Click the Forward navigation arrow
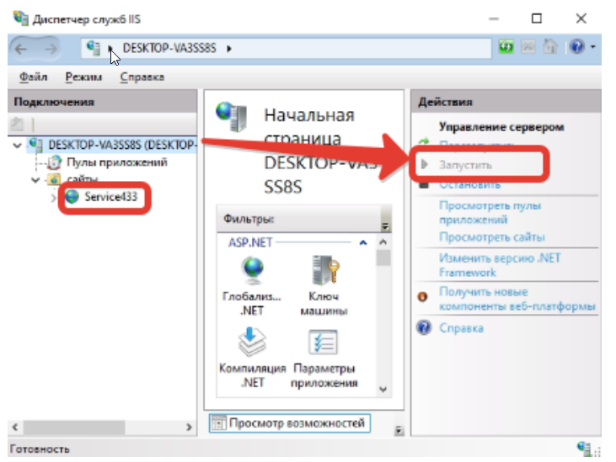This screenshot has height=462, width=616. pyautogui.click(x=51, y=49)
